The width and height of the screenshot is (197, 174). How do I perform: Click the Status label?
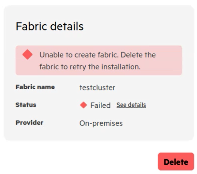pyautogui.click(x=26, y=105)
